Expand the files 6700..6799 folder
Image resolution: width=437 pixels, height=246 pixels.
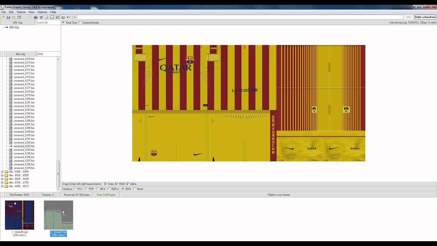tap(2, 182)
